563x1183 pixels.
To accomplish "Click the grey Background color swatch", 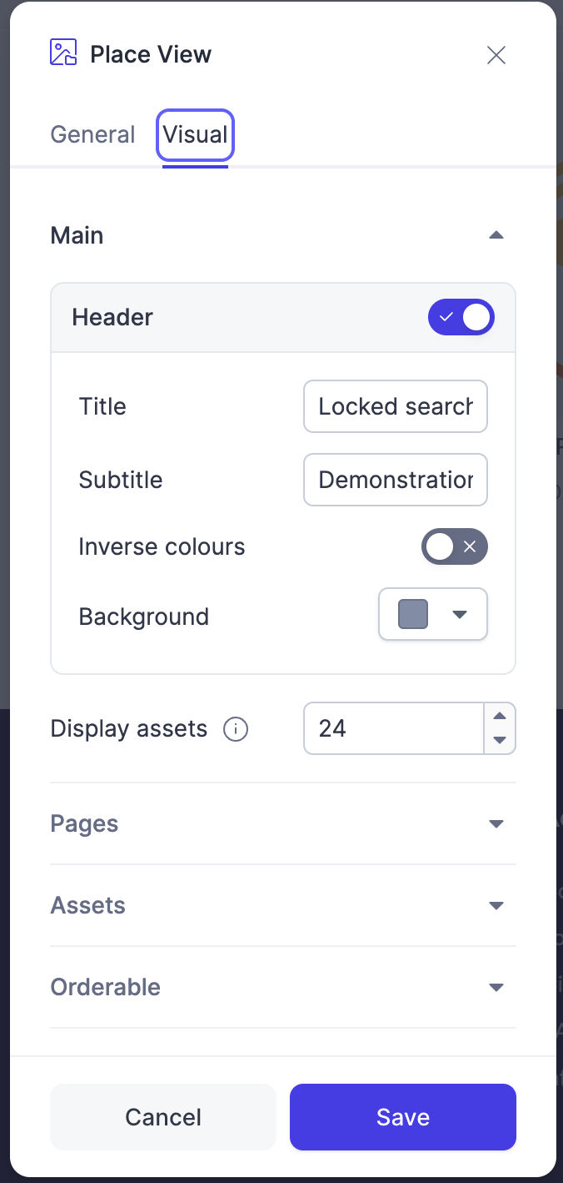I will [413, 615].
